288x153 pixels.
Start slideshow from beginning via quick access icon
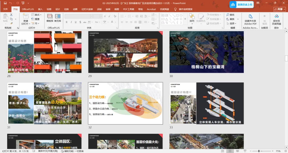(x=23, y=3)
